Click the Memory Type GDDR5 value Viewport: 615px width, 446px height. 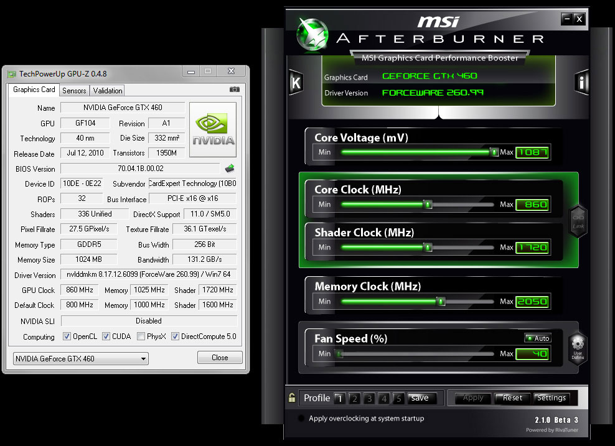tap(88, 244)
